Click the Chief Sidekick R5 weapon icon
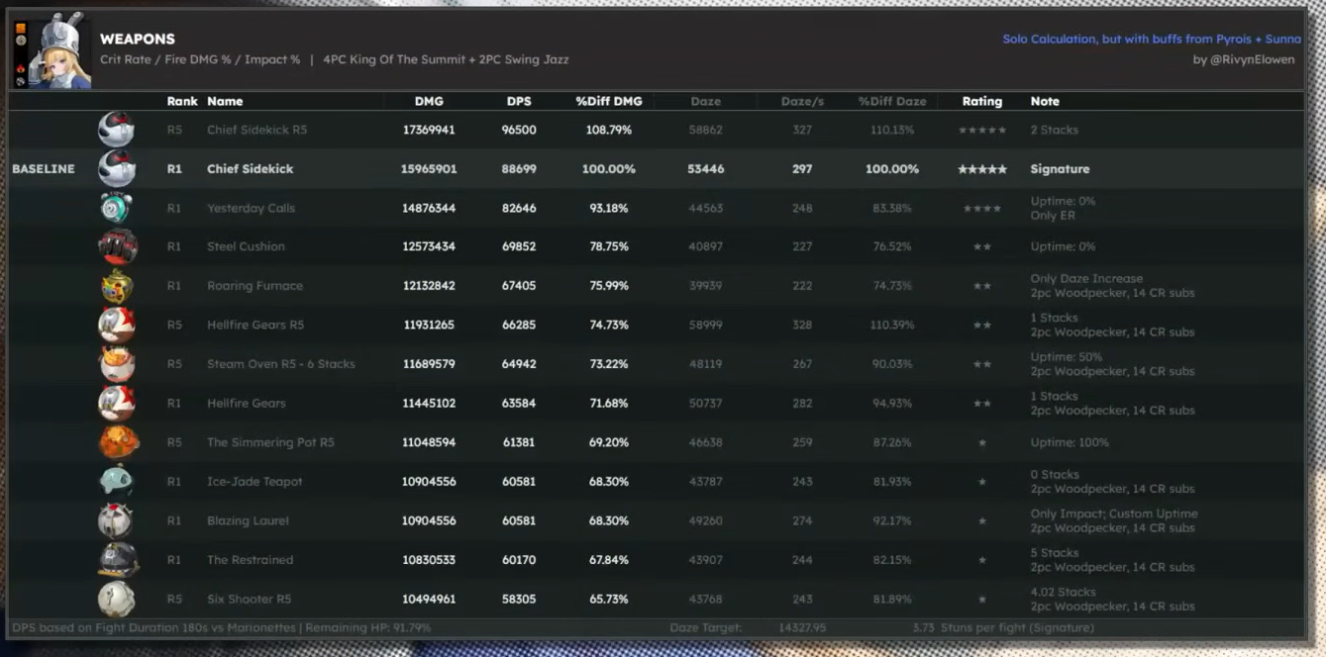This screenshot has width=1326, height=657. [x=116, y=130]
